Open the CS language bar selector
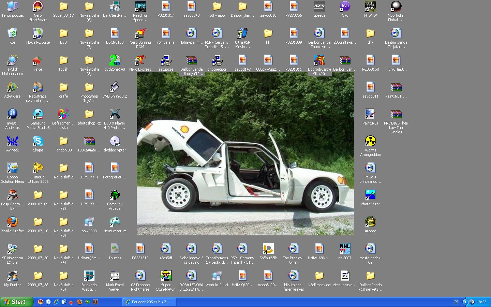This screenshot has width=491, height=307. coord(456,302)
